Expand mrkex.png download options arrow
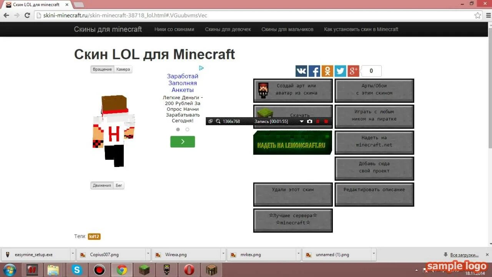This screenshot has width=492, height=277. coord(299,255)
